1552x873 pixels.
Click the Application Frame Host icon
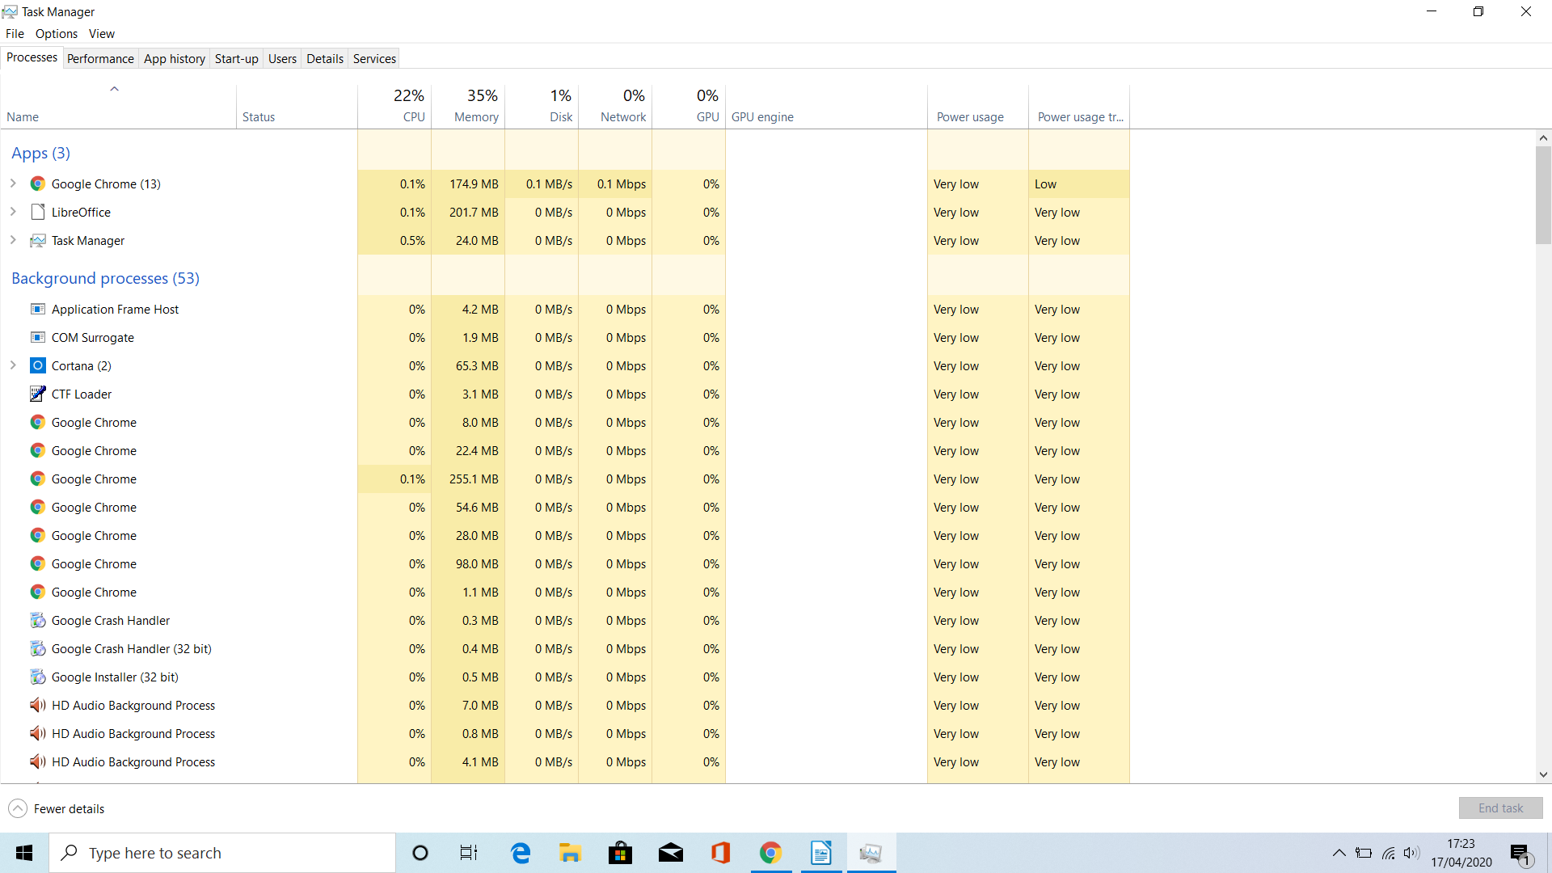pyautogui.click(x=37, y=309)
